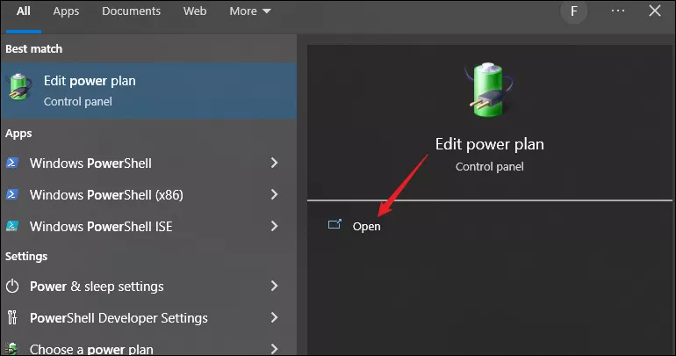This screenshot has height=356, width=676.
Task: Open the More filter dropdown
Action: (250, 11)
